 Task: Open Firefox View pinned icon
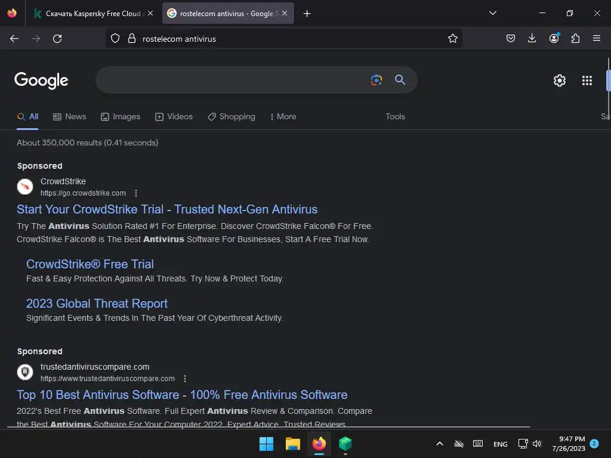pyautogui.click(x=12, y=13)
